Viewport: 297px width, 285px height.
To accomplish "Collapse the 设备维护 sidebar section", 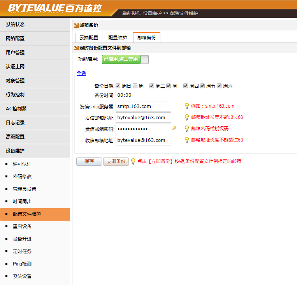I will coord(35,151).
